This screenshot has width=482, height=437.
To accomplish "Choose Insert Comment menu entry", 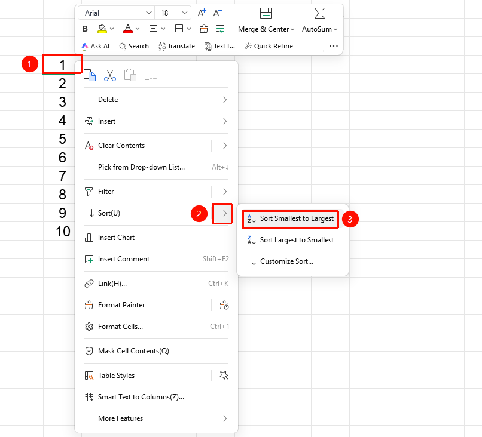I will click(157, 259).
